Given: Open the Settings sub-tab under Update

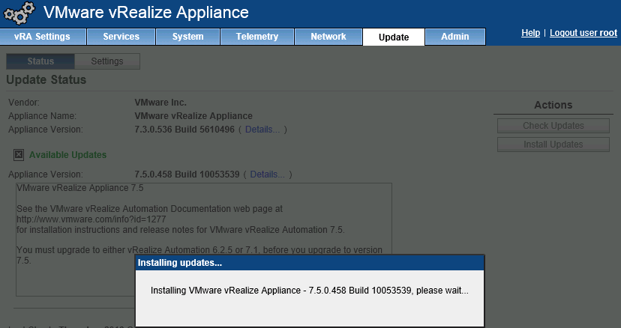Looking at the screenshot, I should click(107, 61).
